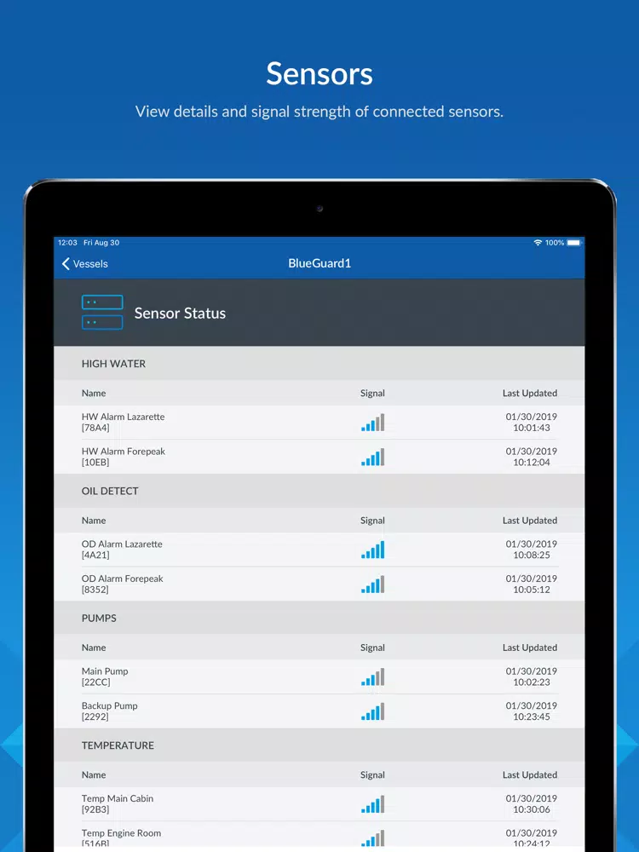Click timestamp 01/30/2019 10:01:43
The width and height of the screenshot is (639, 852).
(x=532, y=423)
